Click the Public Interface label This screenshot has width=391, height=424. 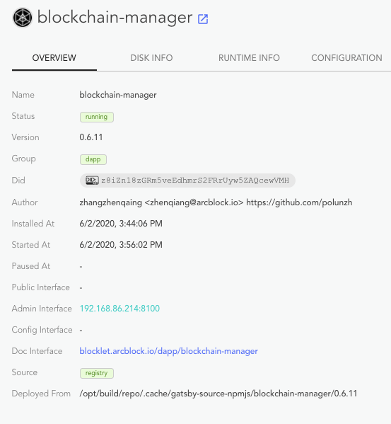[x=41, y=287]
